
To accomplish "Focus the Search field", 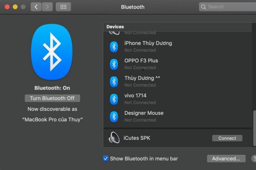I will [x=227, y=7].
